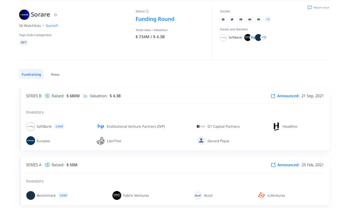Click the Sorare logo

(x=24, y=15)
